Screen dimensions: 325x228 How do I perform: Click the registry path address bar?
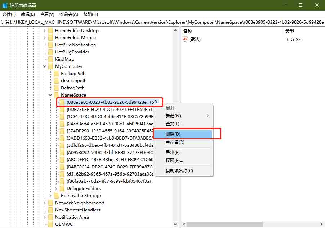(162, 22)
